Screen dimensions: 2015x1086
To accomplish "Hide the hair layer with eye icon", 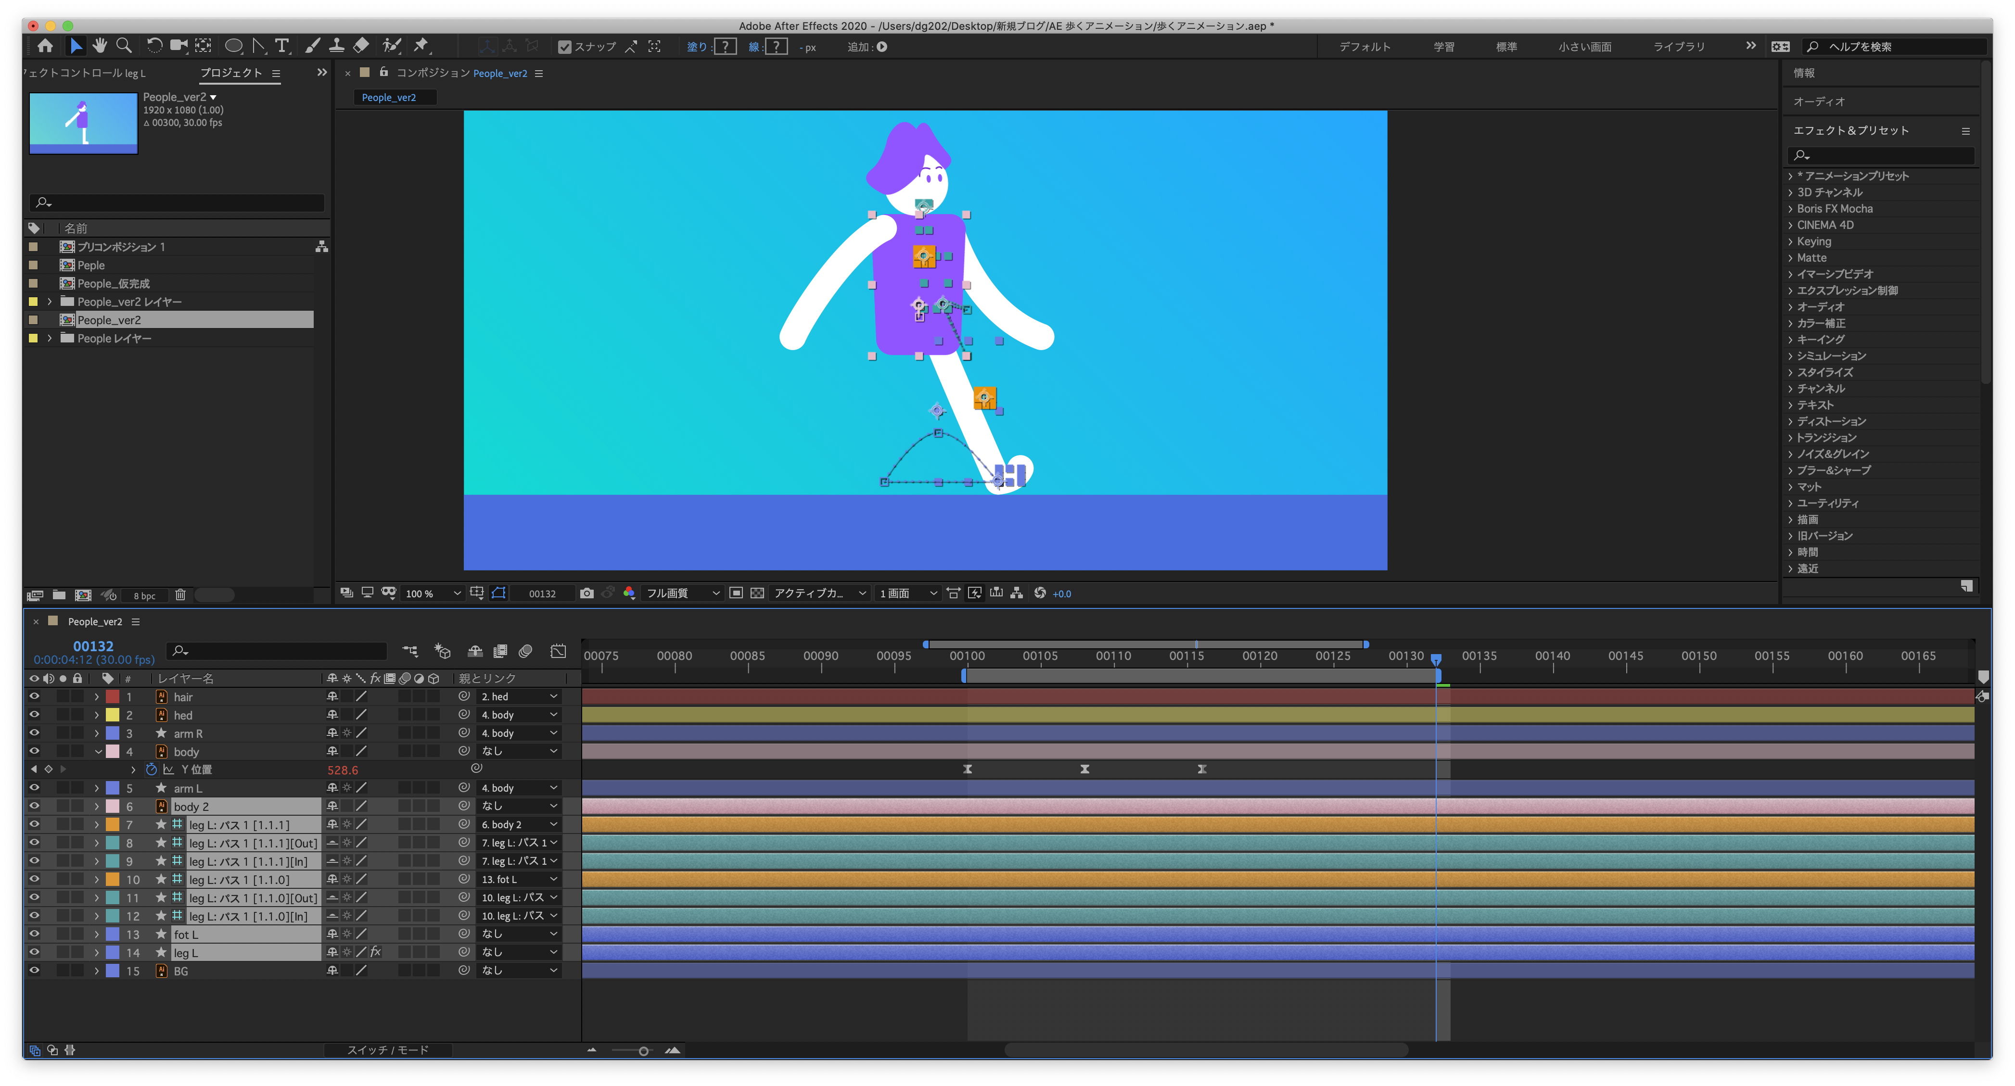I will click(35, 696).
